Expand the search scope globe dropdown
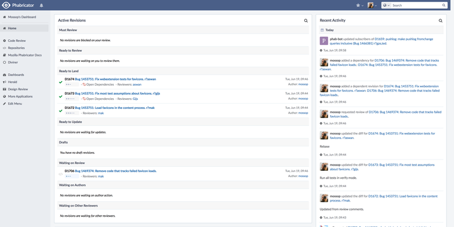 coord(386,5)
